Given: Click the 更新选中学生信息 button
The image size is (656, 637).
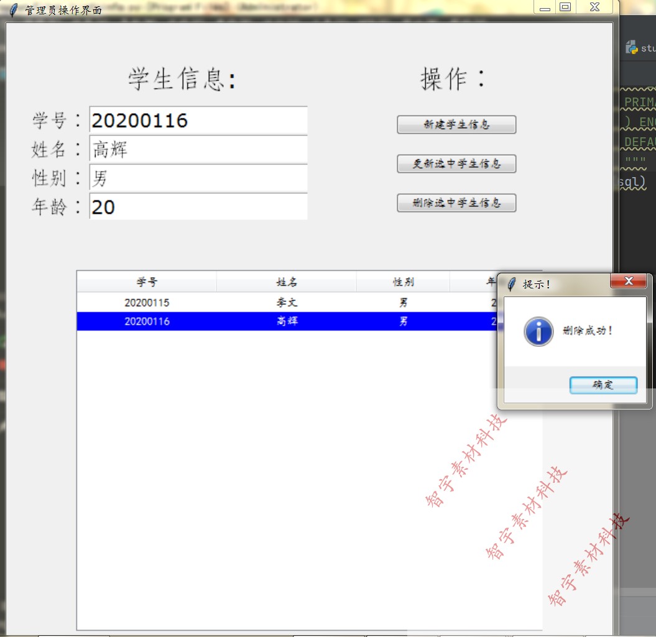Looking at the screenshot, I should tap(456, 163).
